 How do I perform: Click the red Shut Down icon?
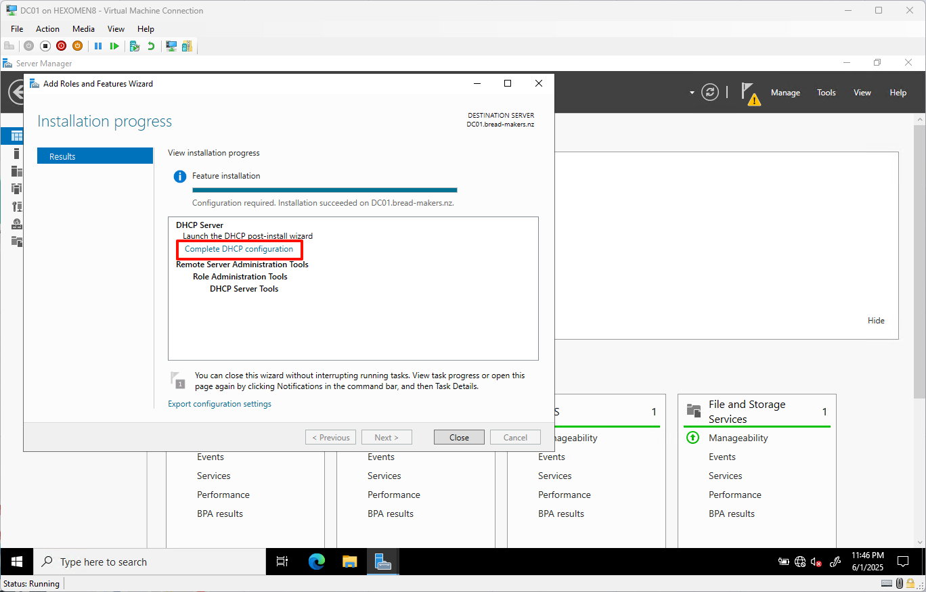(62, 46)
